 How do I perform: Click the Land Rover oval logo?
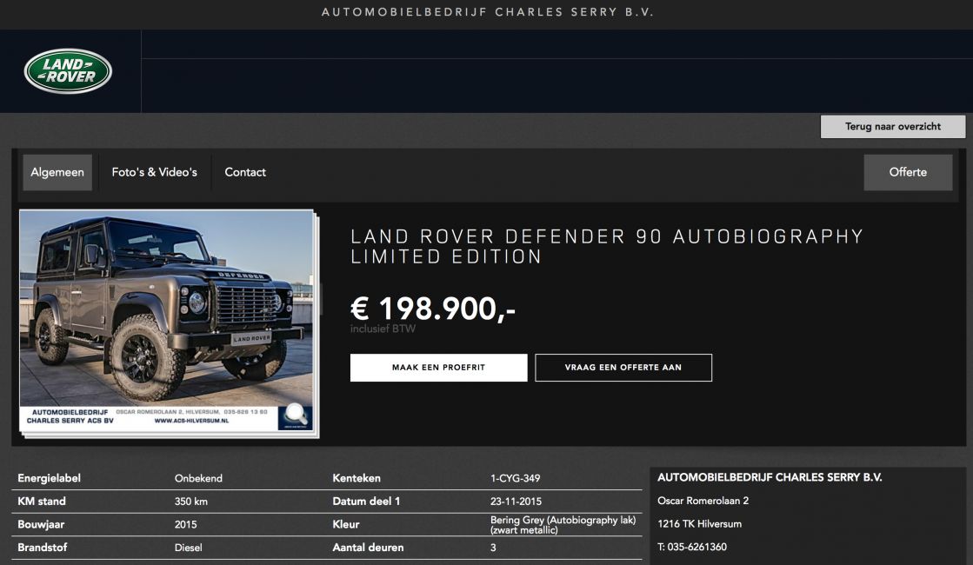(x=68, y=71)
